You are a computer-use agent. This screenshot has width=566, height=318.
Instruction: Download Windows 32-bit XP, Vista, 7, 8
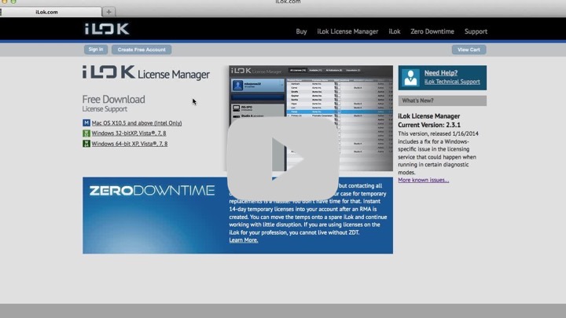(x=129, y=133)
